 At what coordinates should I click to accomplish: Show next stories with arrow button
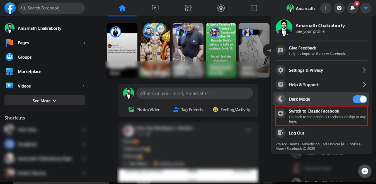pyautogui.click(x=269, y=50)
